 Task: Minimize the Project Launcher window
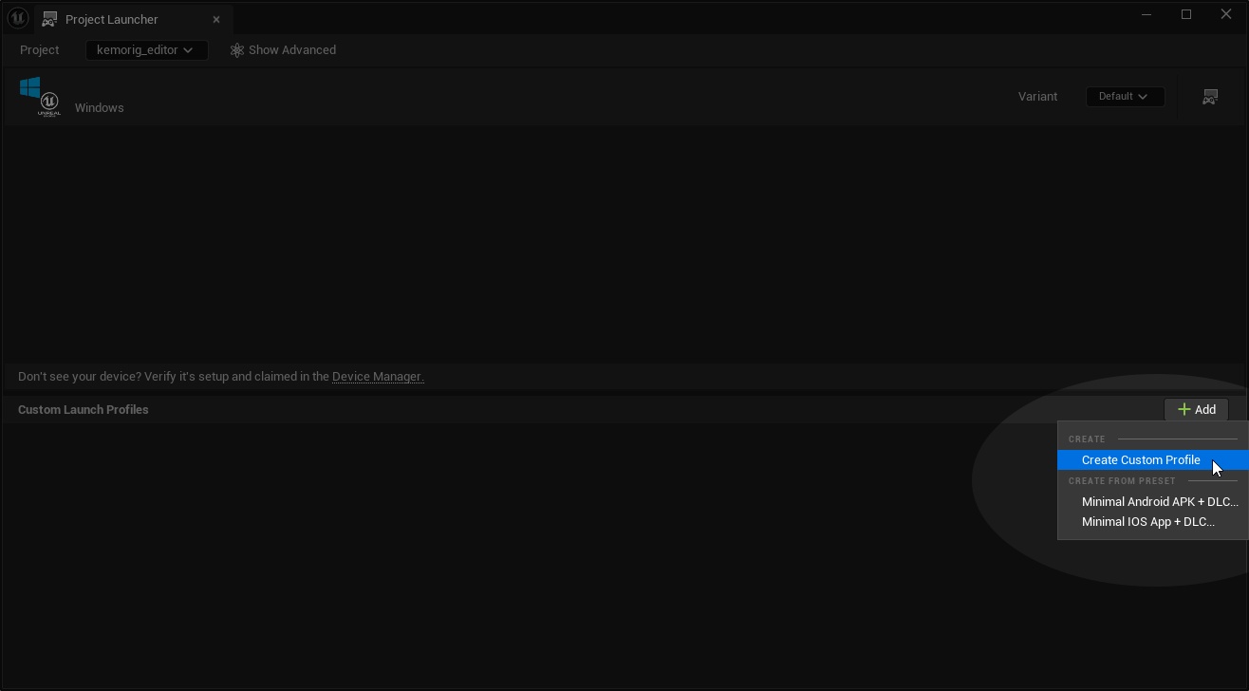click(1146, 14)
